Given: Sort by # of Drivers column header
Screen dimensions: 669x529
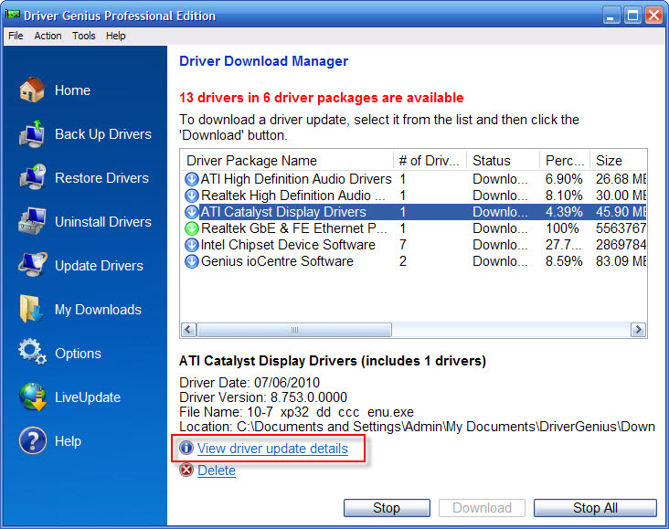Looking at the screenshot, I should pos(430,161).
